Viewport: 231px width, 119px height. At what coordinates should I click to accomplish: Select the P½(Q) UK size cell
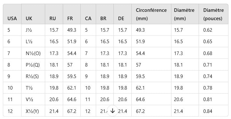[x=33, y=65]
